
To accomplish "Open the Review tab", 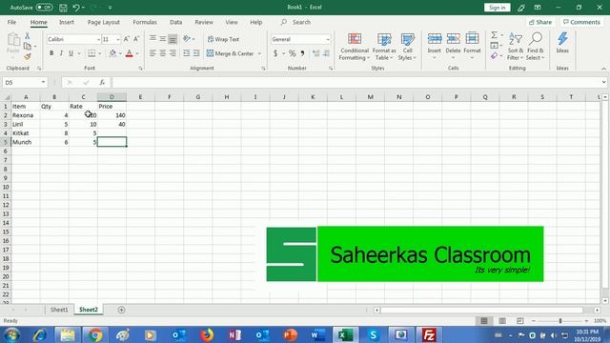I will (x=204, y=22).
